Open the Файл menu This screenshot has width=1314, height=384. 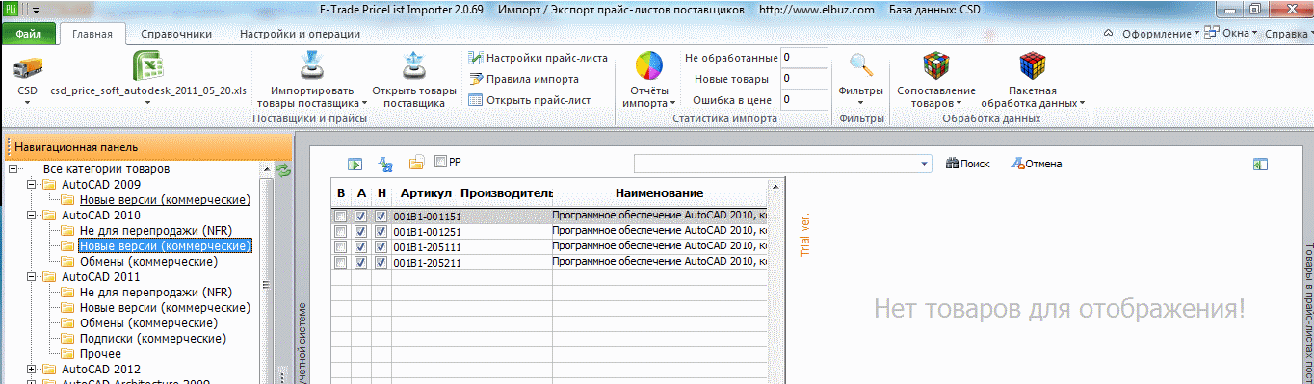28,34
